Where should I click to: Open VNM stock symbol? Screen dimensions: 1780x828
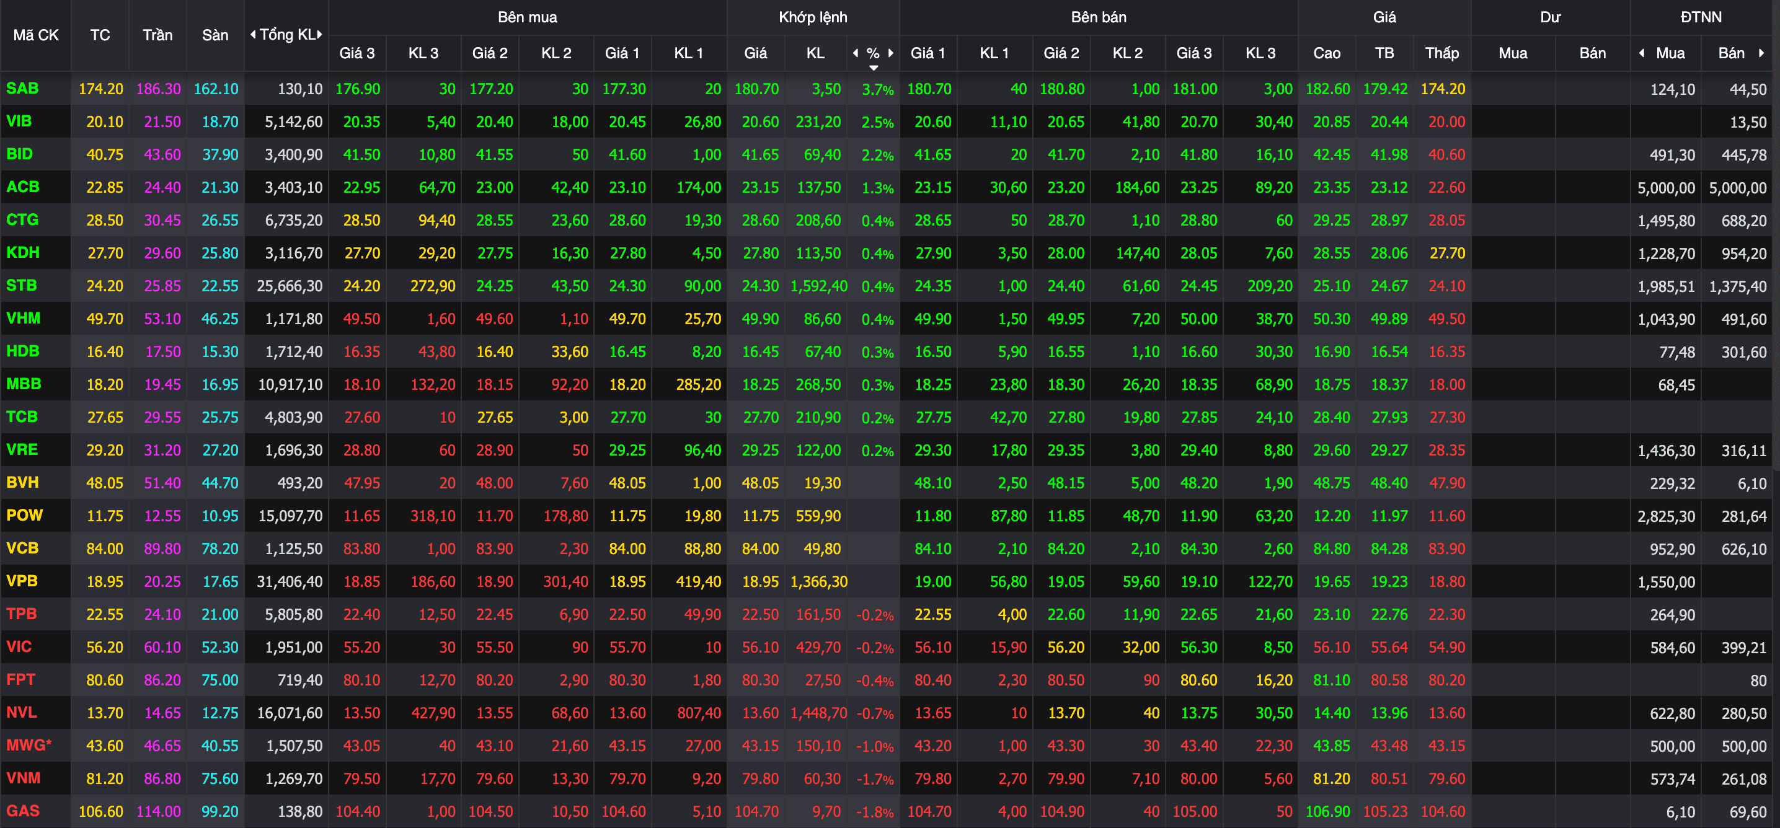click(23, 778)
